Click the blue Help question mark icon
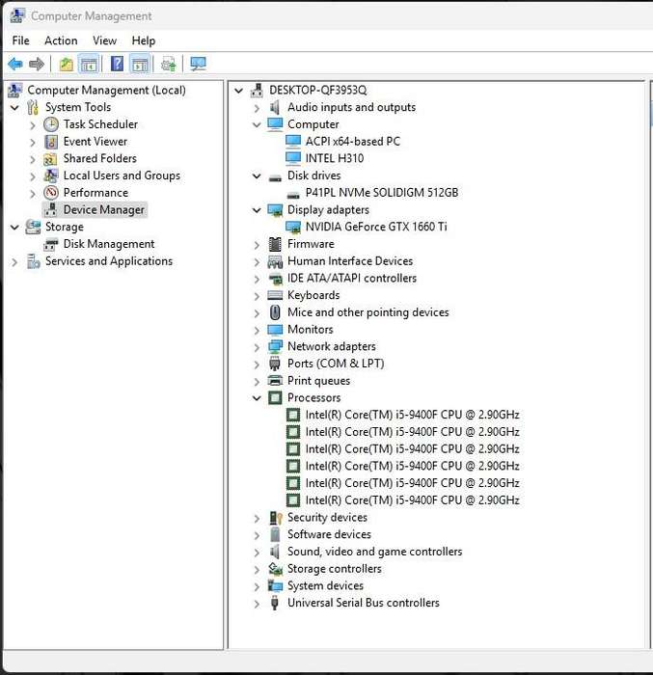 (117, 65)
